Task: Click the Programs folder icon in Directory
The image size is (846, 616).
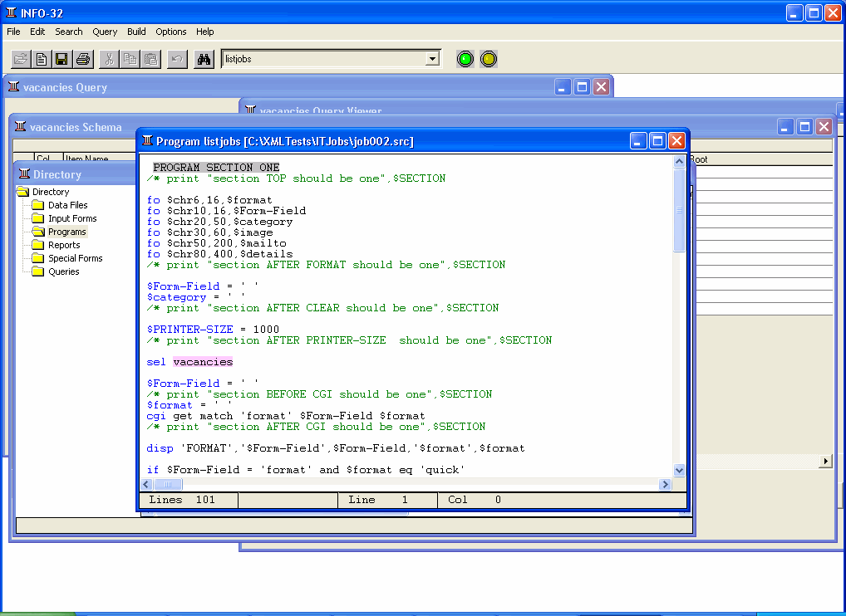Action: [x=37, y=232]
